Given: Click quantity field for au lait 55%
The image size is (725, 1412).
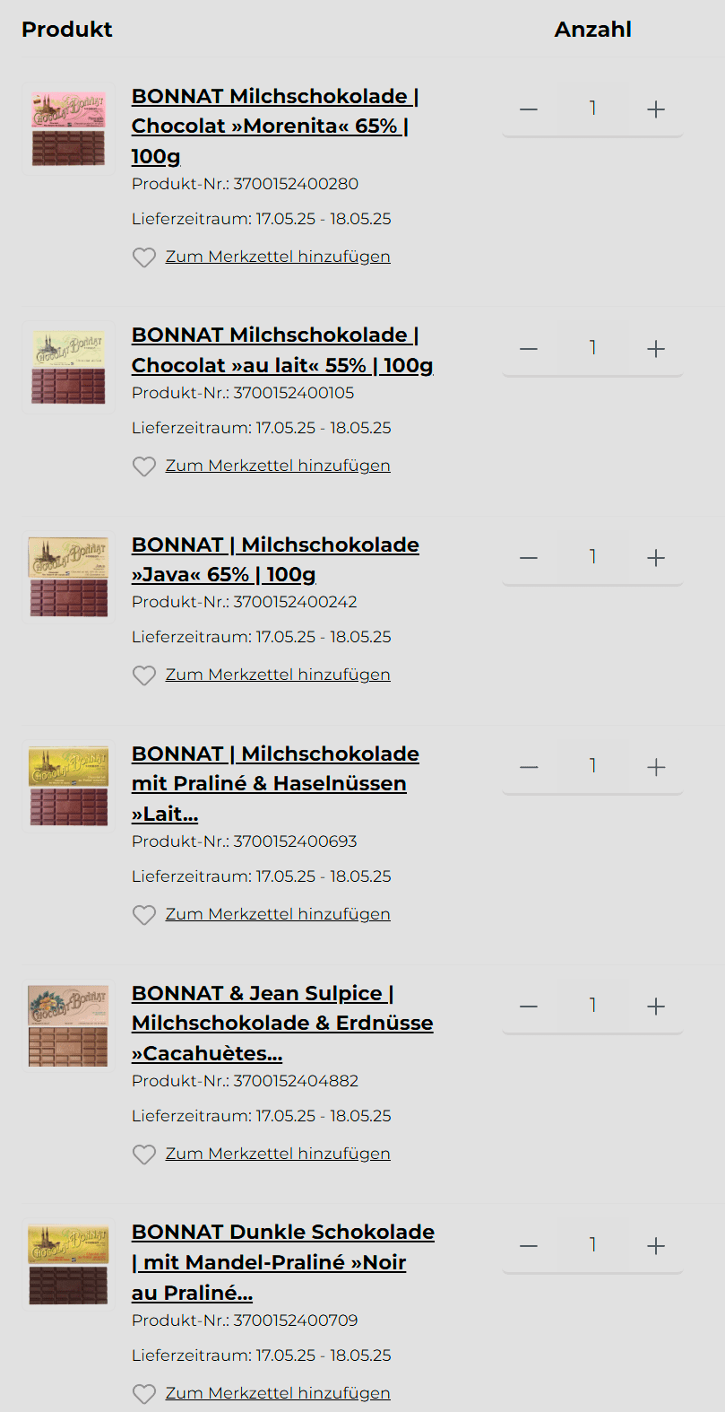Looking at the screenshot, I should (x=592, y=348).
